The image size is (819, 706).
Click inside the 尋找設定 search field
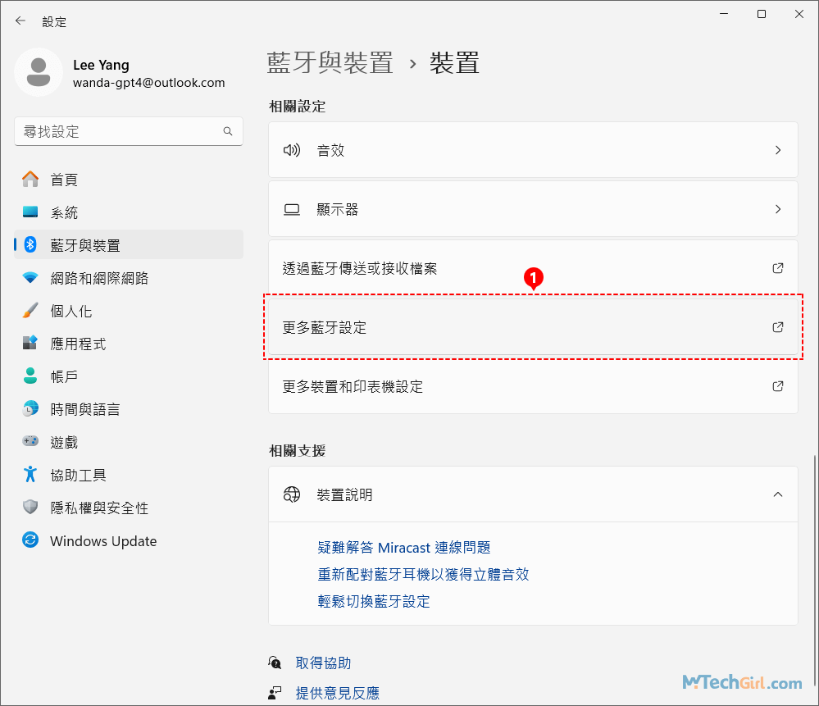tap(123, 131)
